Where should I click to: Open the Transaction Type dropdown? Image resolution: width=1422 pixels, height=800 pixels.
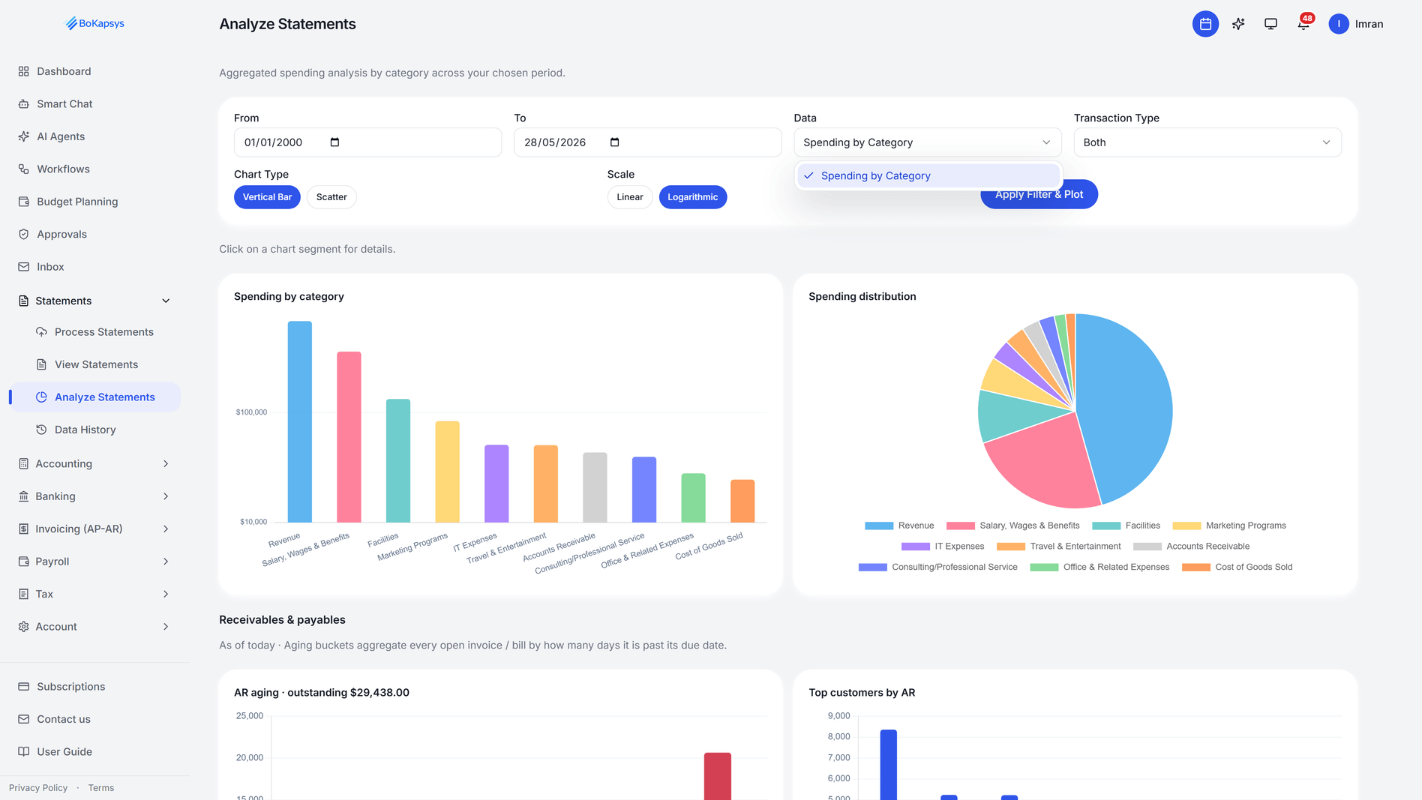tap(1207, 142)
